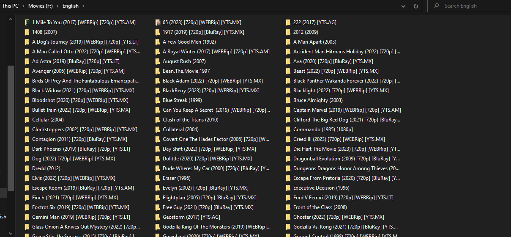The width and height of the screenshot is (511, 237).
Task: Click the folder icon next to Cellular (2004)
Action: pos(27,120)
